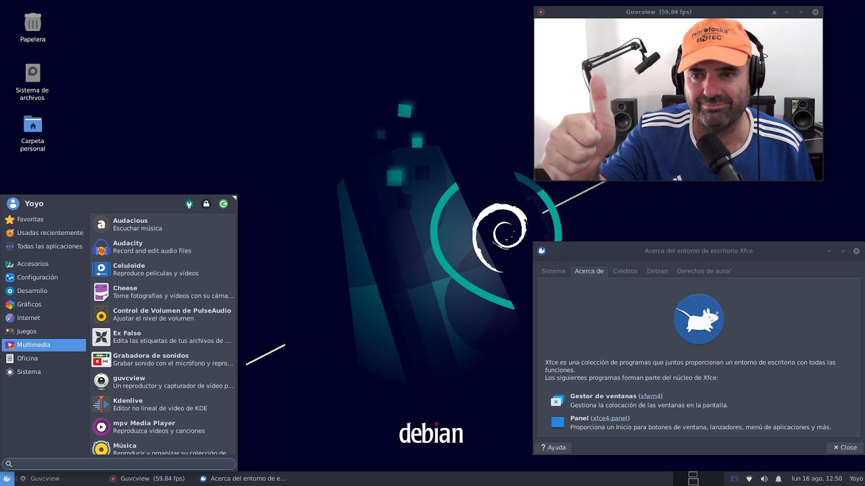Focus the menu search field

pos(119,464)
